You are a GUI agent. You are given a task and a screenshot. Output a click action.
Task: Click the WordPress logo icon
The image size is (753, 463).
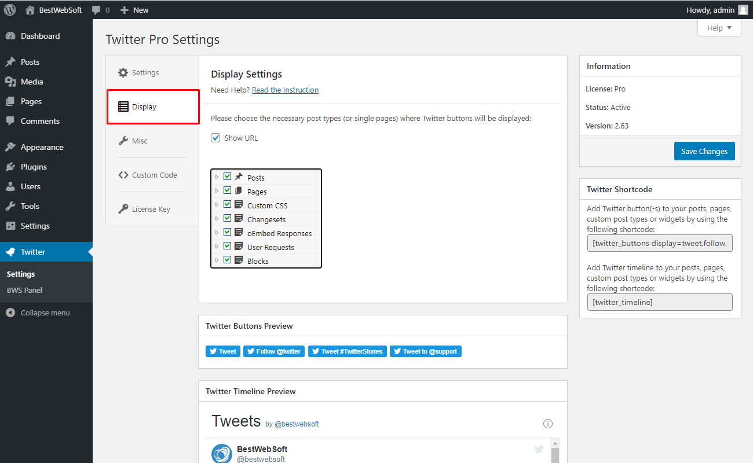click(10, 10)
